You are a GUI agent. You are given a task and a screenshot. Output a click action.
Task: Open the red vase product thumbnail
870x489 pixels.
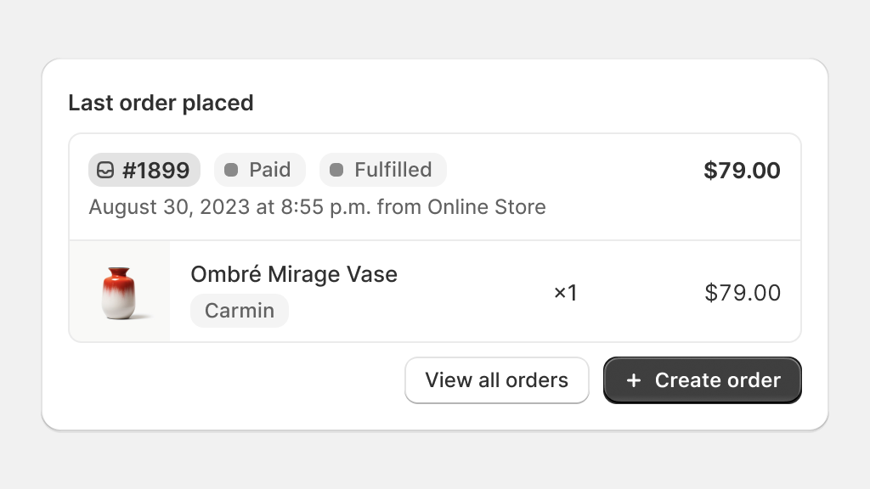coord(119,292)
